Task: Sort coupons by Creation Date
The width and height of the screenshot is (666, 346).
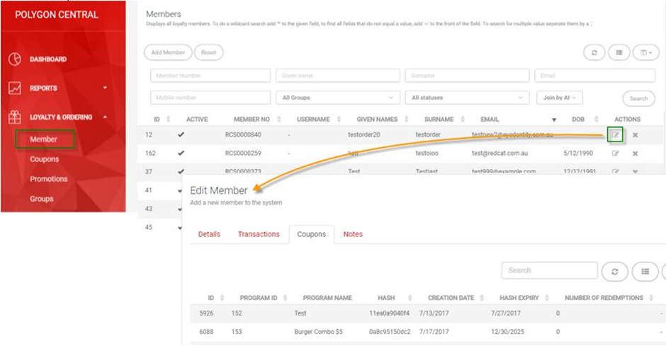Action: click(x=482, y=298)
